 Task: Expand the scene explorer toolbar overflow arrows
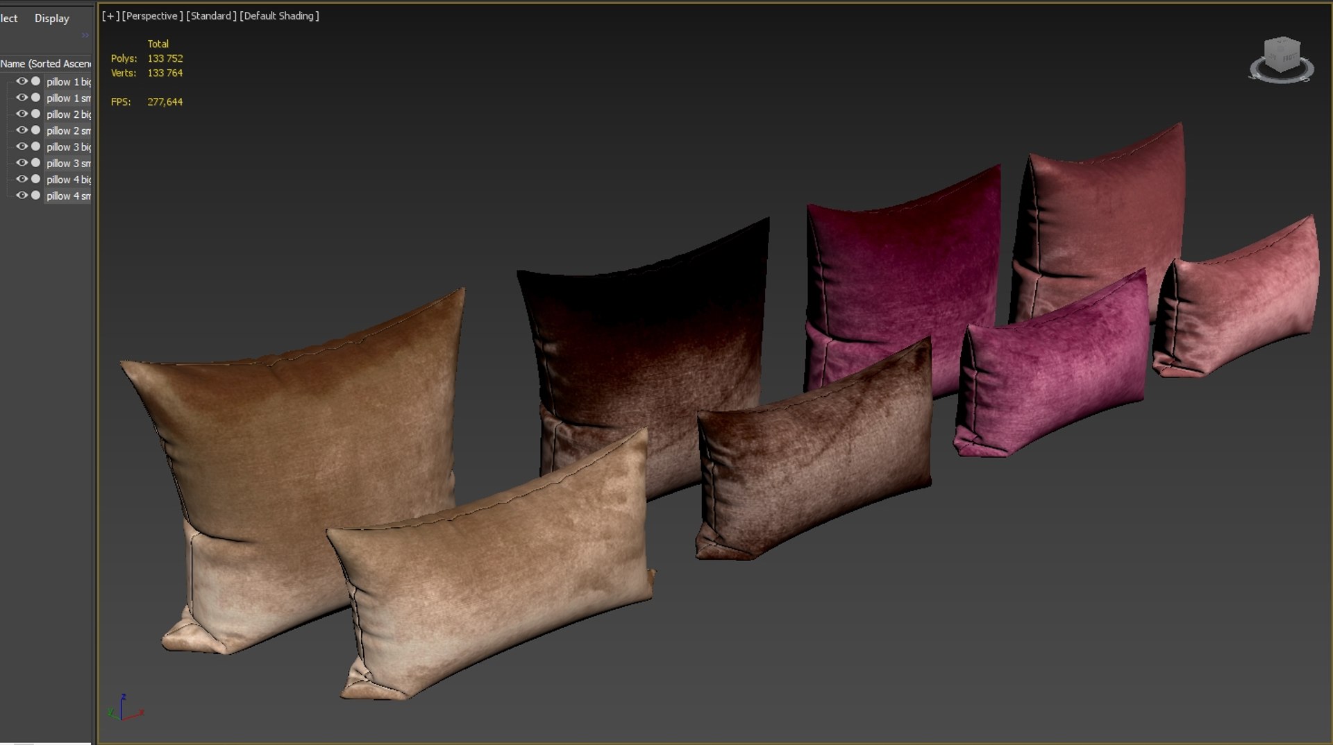(x=85, y=35)
